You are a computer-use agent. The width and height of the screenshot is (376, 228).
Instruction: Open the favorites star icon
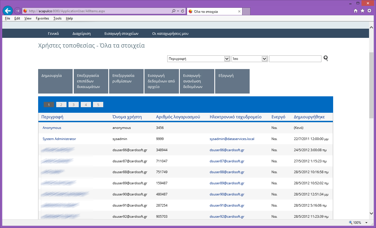pos(362,11)
